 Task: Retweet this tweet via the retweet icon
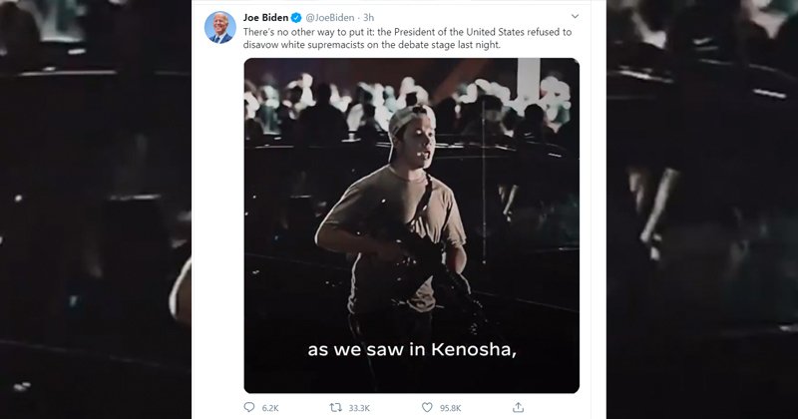tap(338, 407)
